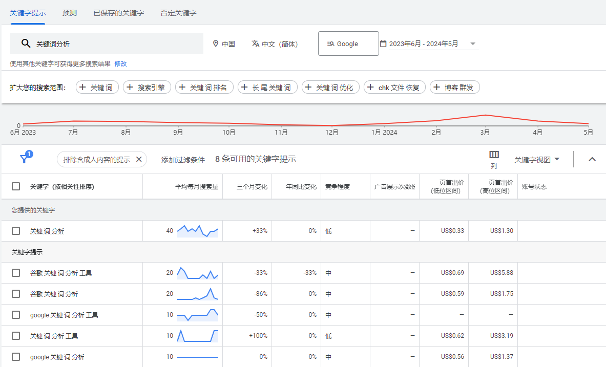Open the 已保存的关键字 tab
The width and height of the screenshot is (606, 367).
click(119, 13)
